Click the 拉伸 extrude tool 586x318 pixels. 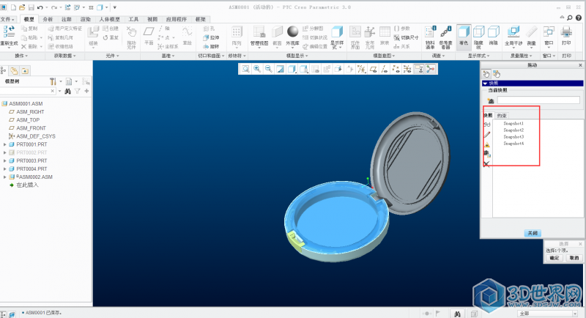point(211,37)
